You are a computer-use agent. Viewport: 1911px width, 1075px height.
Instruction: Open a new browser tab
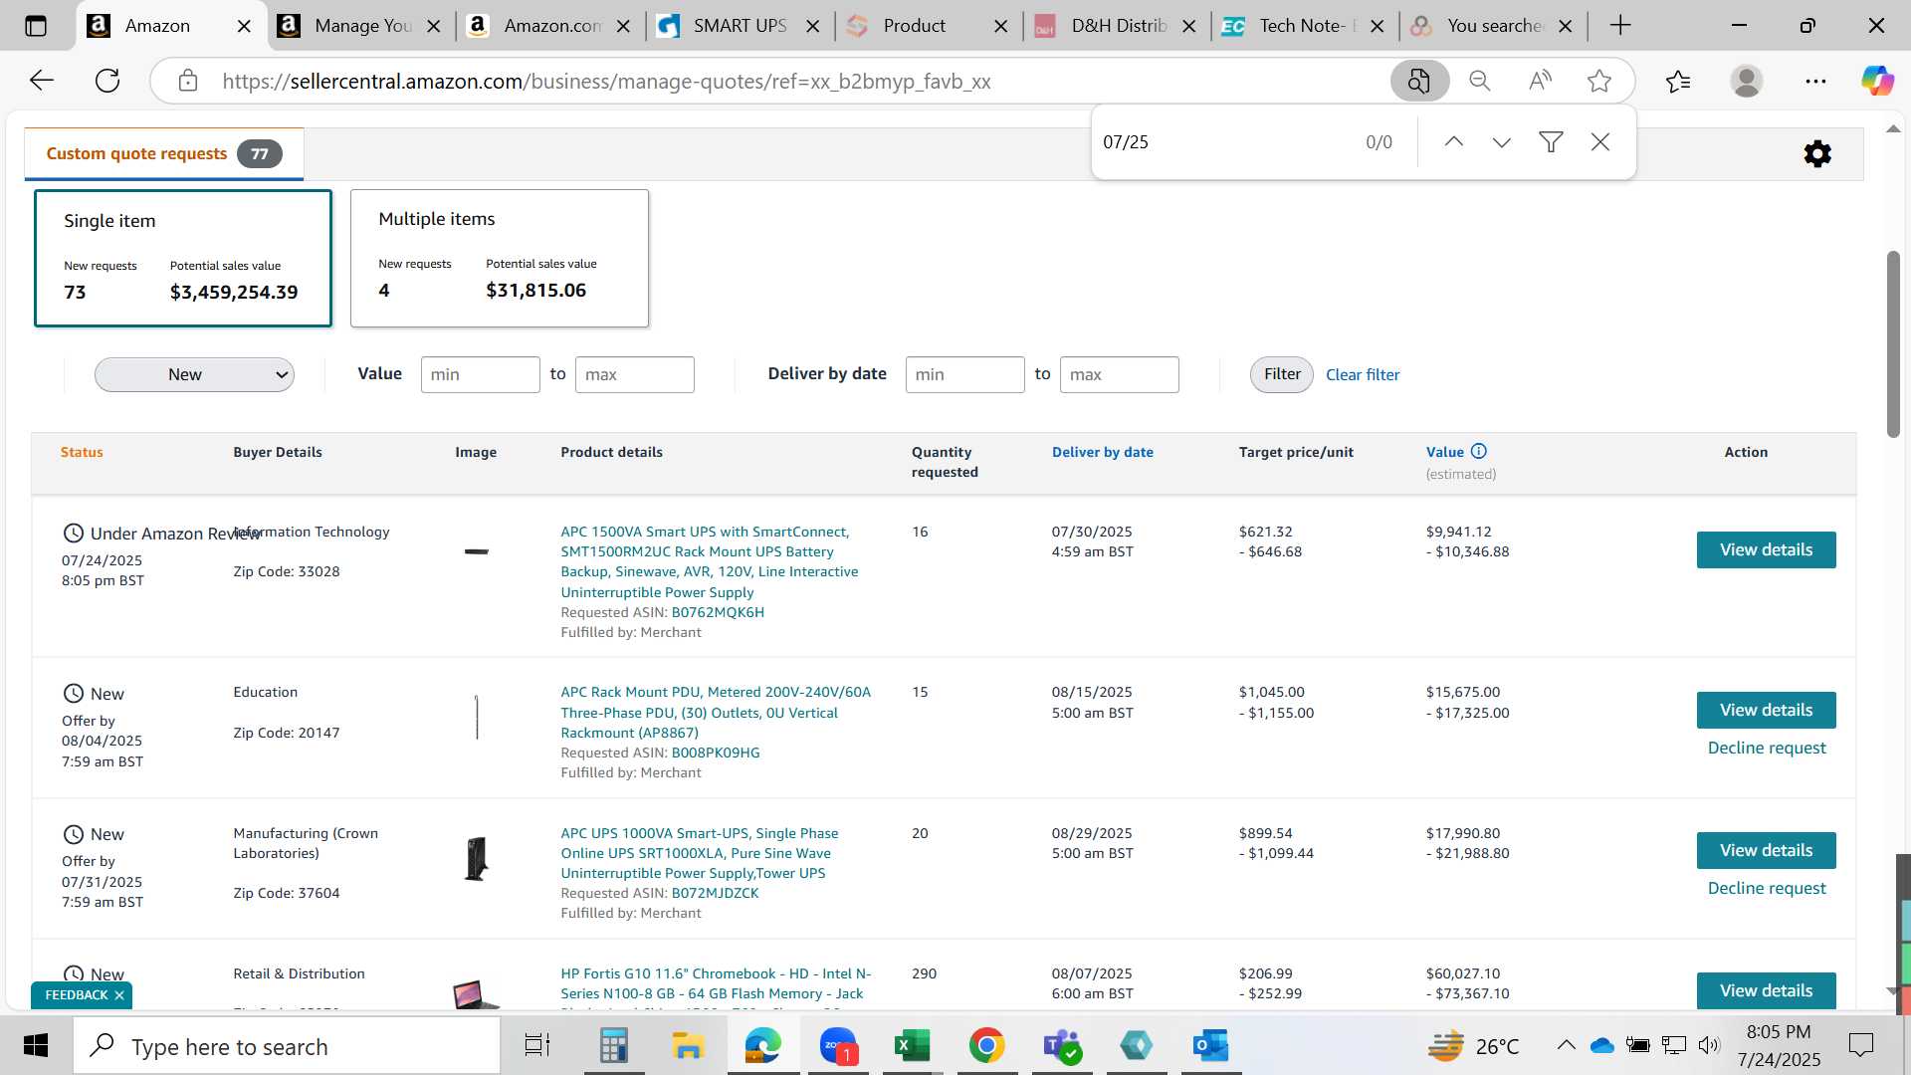coord(1620,26)
